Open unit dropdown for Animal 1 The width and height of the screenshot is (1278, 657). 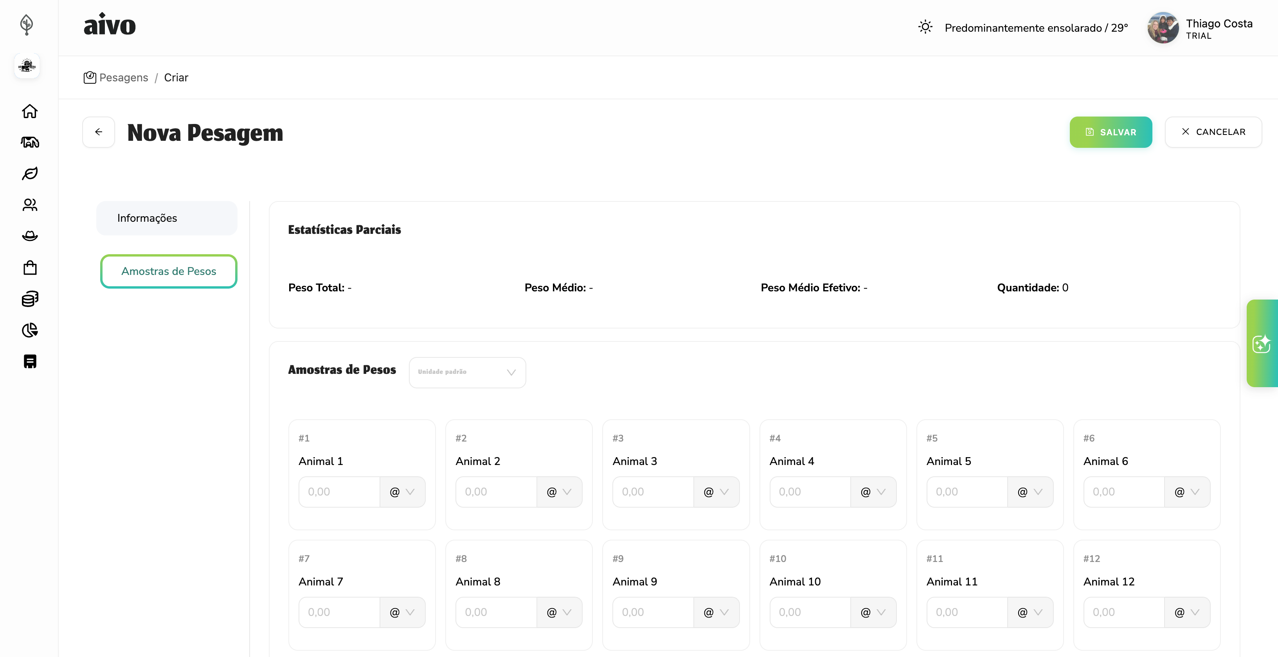click(x=402, y=492)
